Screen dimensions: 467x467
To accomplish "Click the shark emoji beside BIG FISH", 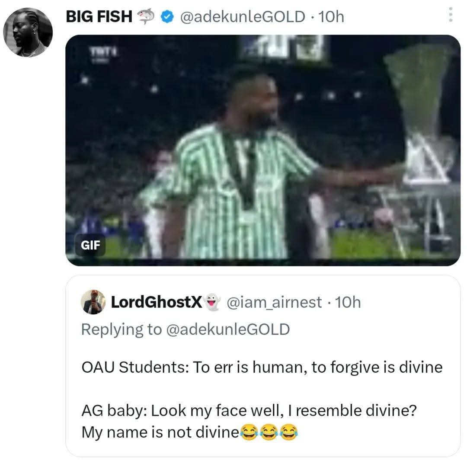I will pos(146,17).
